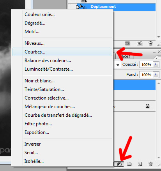Create a new layer group folder

pos(129,164)
